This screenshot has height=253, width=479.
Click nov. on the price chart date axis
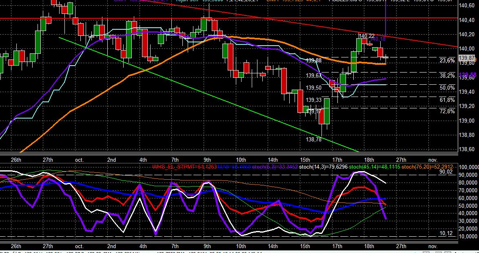click(x=433, y=160)
